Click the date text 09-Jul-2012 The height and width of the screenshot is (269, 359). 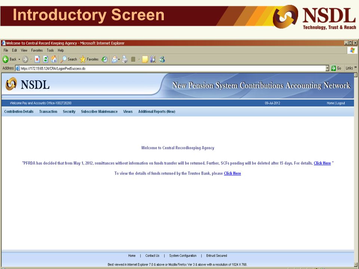[273, 103]
